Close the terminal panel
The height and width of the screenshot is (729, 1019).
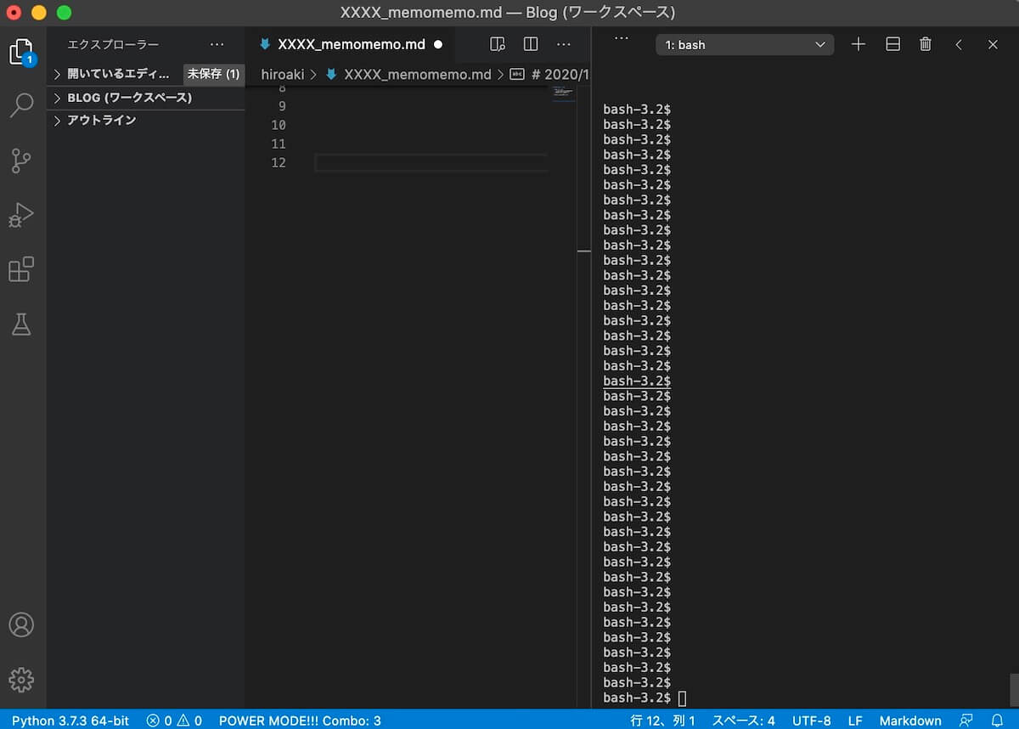[993, 44]
